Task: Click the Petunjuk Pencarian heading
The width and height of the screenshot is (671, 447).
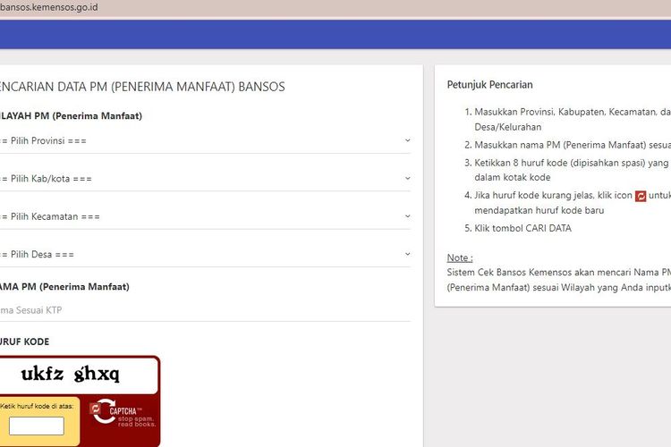Action: 490,85
